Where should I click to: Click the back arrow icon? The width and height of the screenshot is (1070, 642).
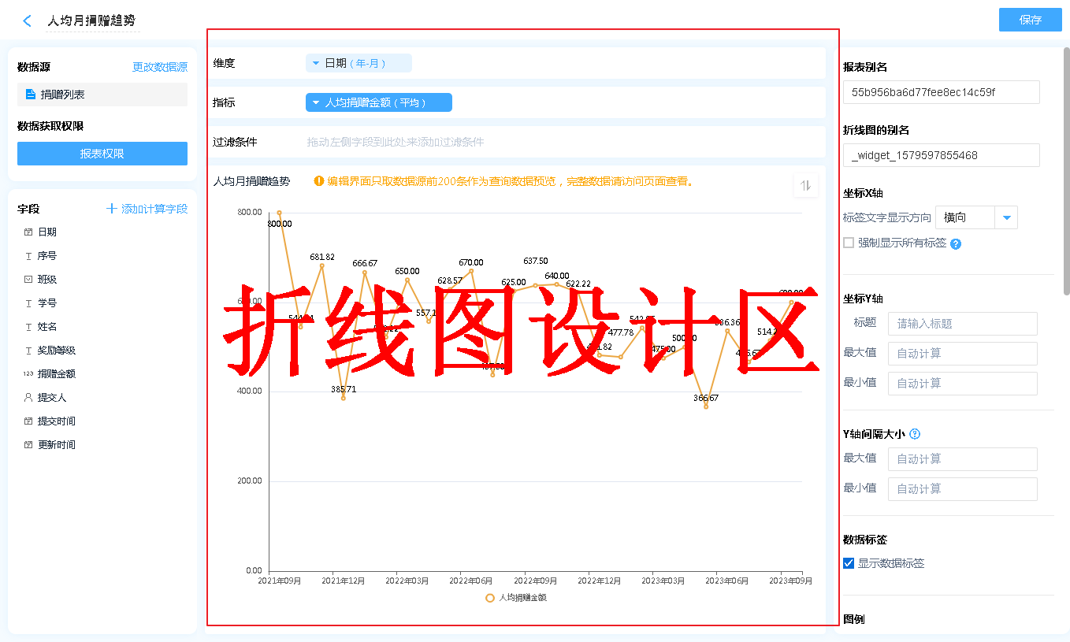(28, 21)
